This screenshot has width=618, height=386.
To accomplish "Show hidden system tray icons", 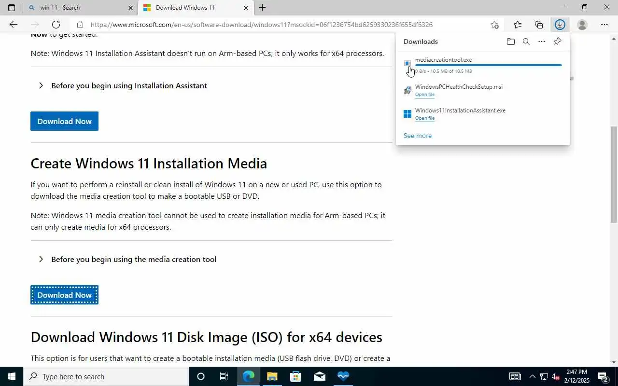I will click(x=533, y=376).
